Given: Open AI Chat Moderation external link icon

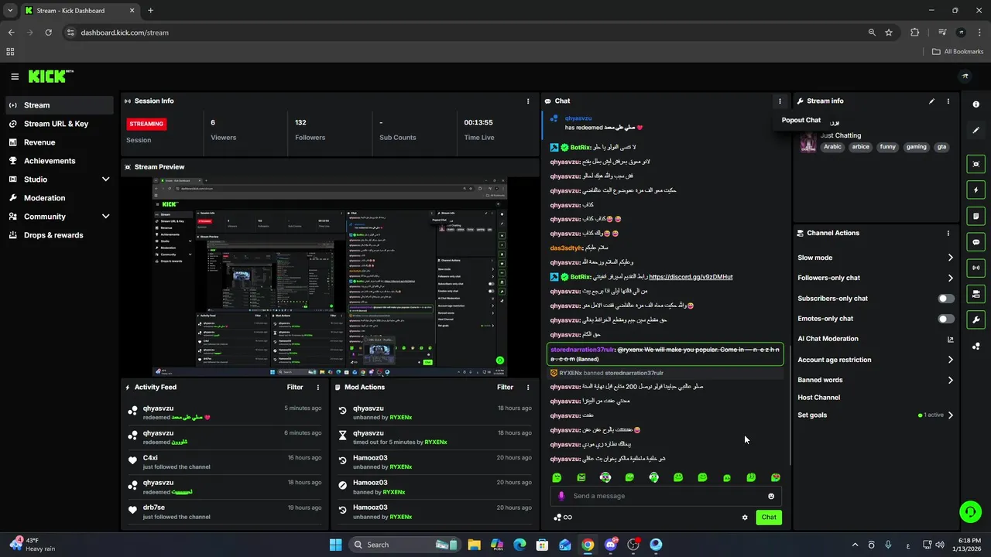Looking at the screenshot, I should [950, 339].
